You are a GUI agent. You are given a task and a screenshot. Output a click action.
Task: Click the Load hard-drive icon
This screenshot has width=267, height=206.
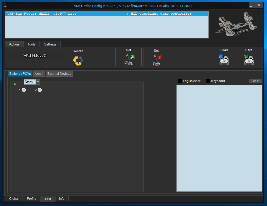(224, 59)
